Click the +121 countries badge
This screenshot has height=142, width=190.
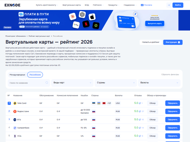click(109, 103)
